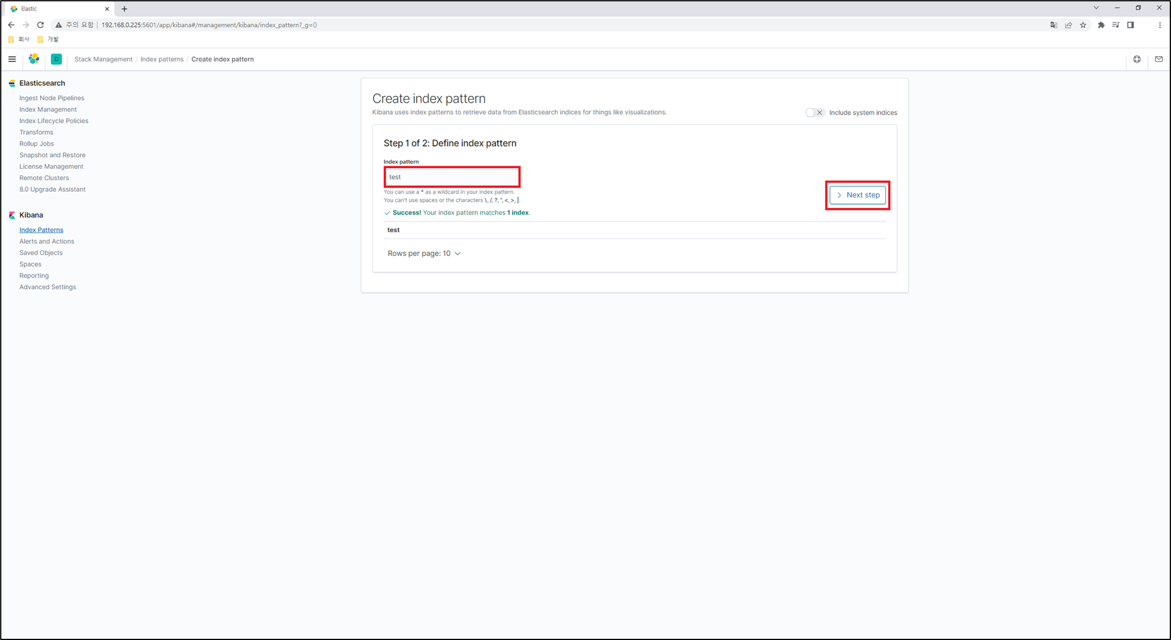The height and width of the screenshot is (640, 1171).
Task: Close the Elastic browser tab
Action: [107, 9]
